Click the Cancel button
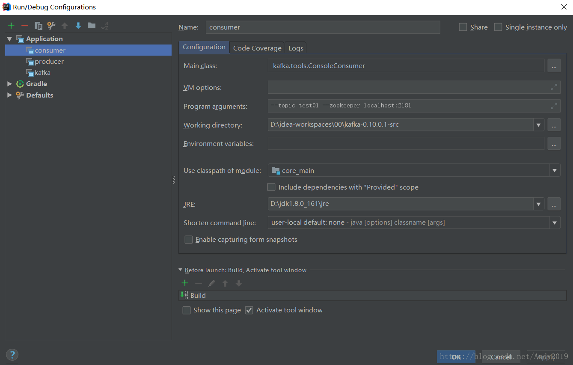Image resolution: width=573 pixels, height=365 pixels. [501, 357]
